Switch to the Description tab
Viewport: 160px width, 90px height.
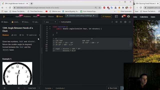(x=5, y=22)
